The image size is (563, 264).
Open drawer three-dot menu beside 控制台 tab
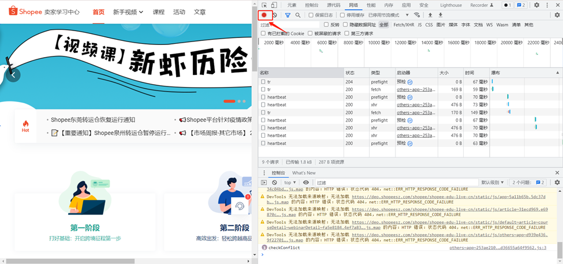264,173
